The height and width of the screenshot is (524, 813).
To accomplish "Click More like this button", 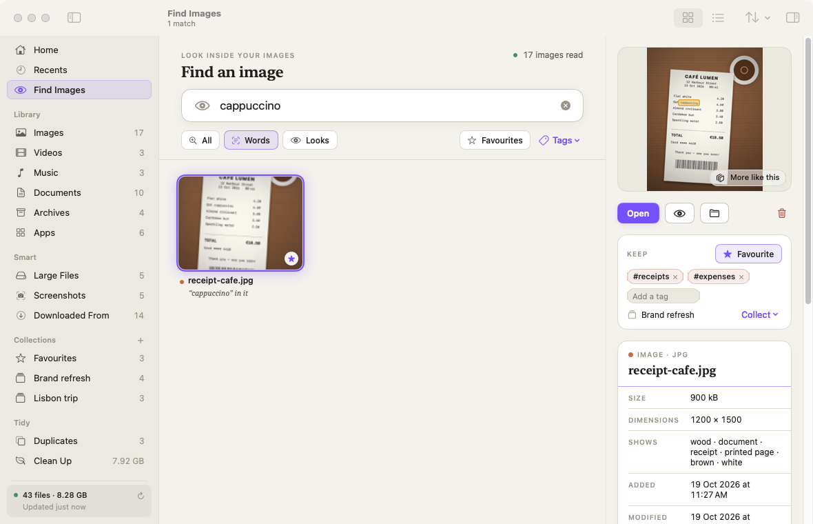I will point(748,177).
